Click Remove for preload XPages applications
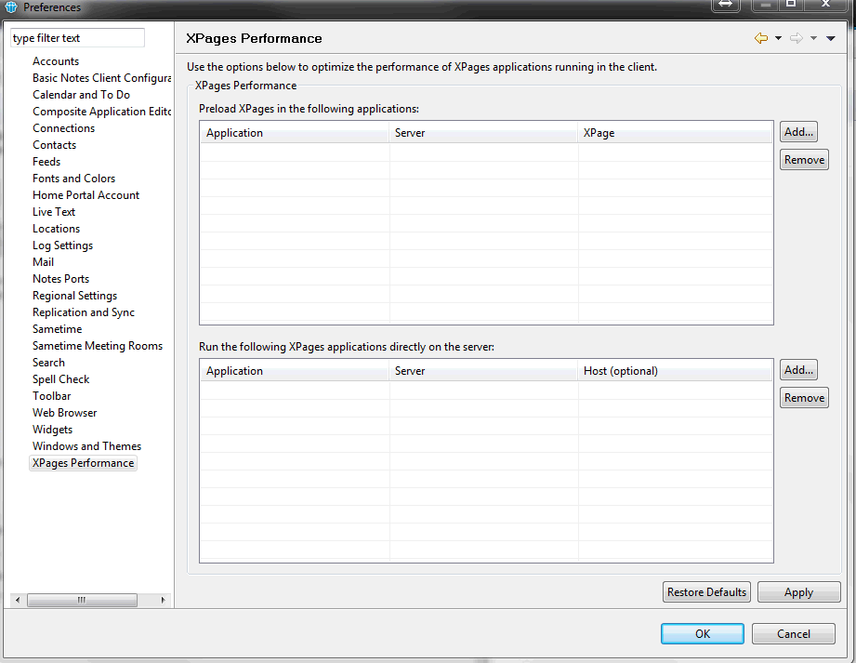The image size is (856, 663). pyautogui.click(x=804, y=160)
